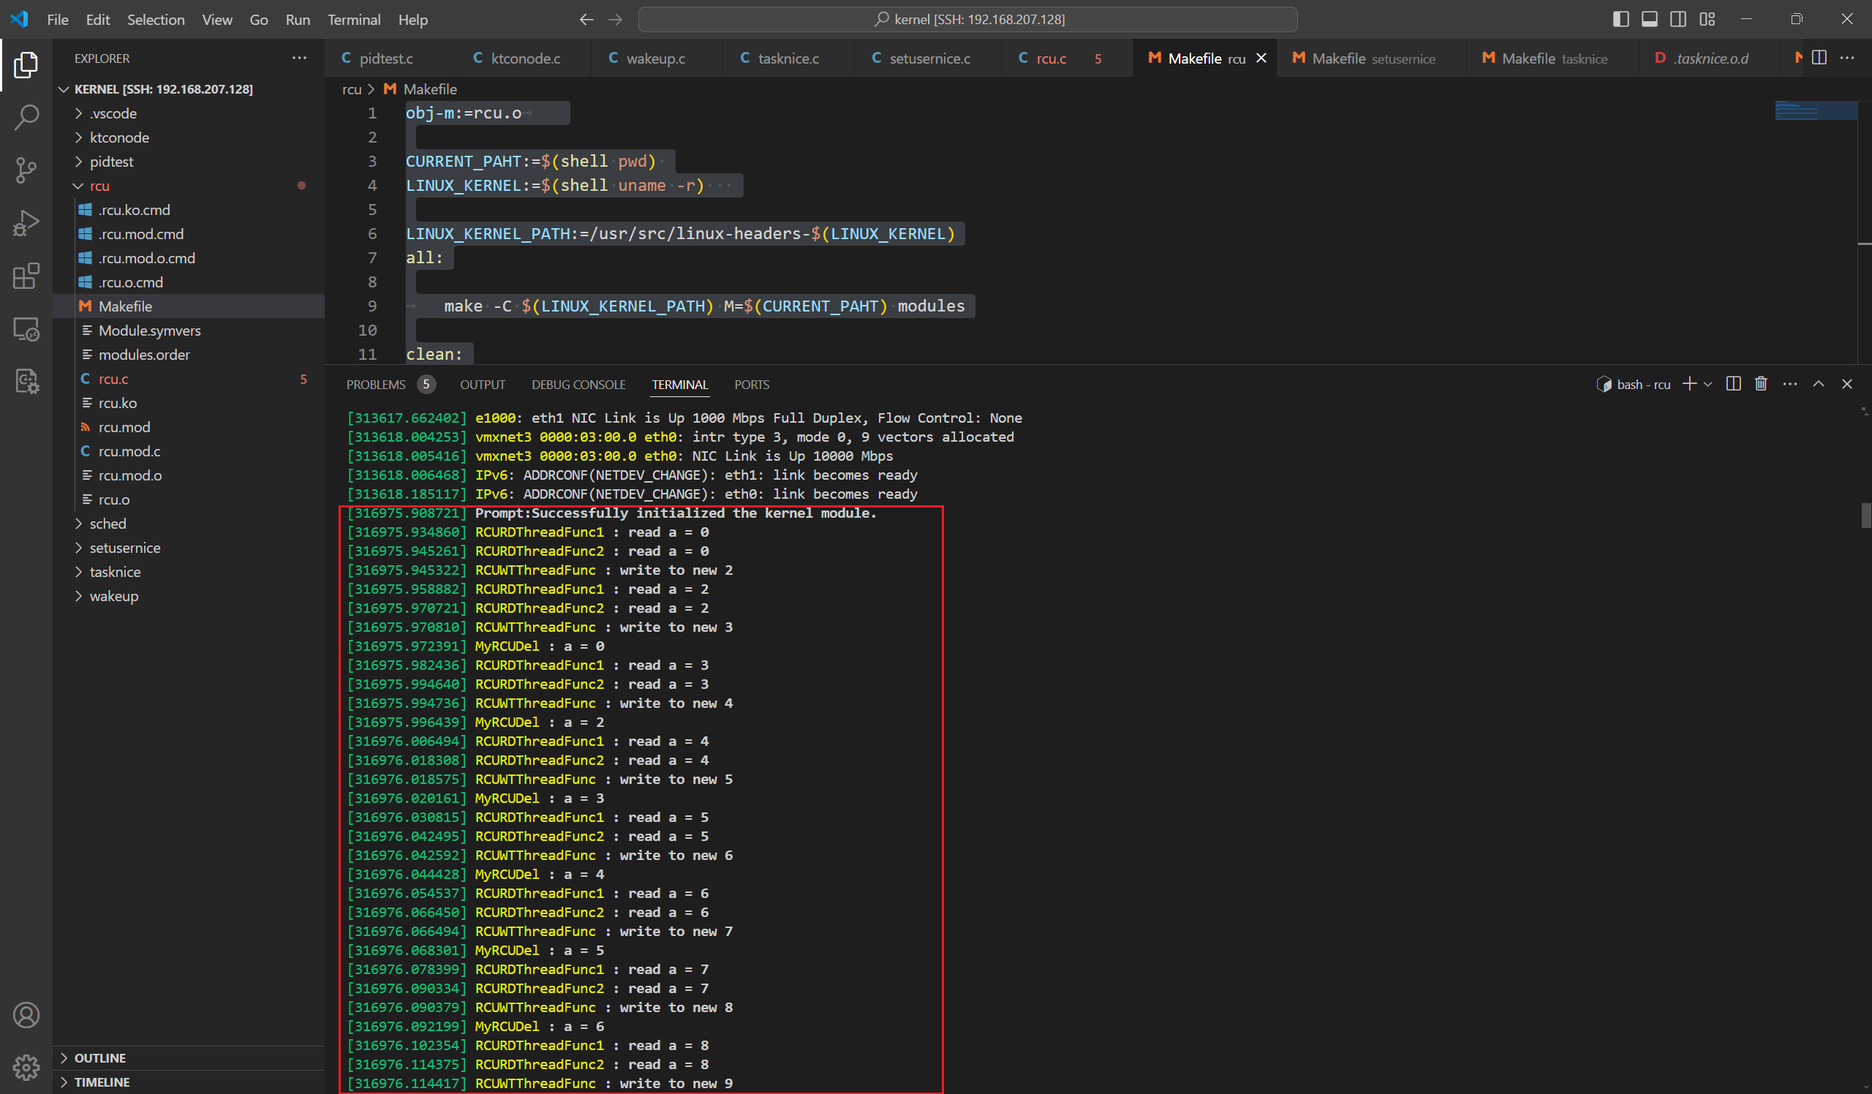1872x1094 pixels.
Task: Open Run and Debug view
Action: click(x=26, y=223)
